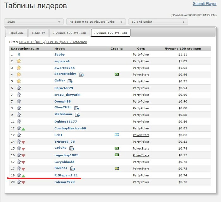
Task: Click PokerStars link in SecretHobby row
Action: [x=141, y=74]
